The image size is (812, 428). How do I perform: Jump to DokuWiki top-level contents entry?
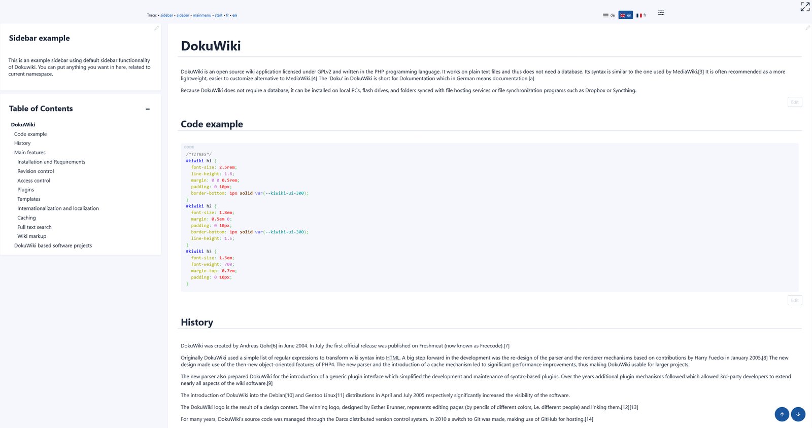click(23, 125)
